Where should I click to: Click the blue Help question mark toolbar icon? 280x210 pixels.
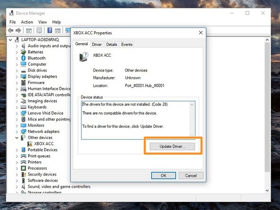point(50,30)
